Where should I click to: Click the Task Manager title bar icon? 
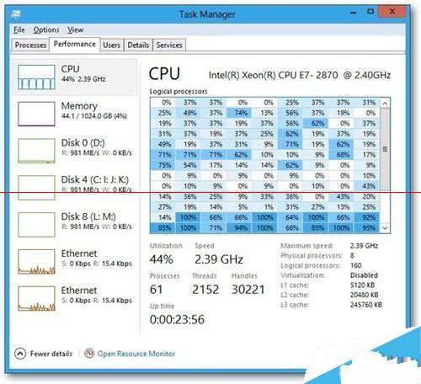click(15, 13)
